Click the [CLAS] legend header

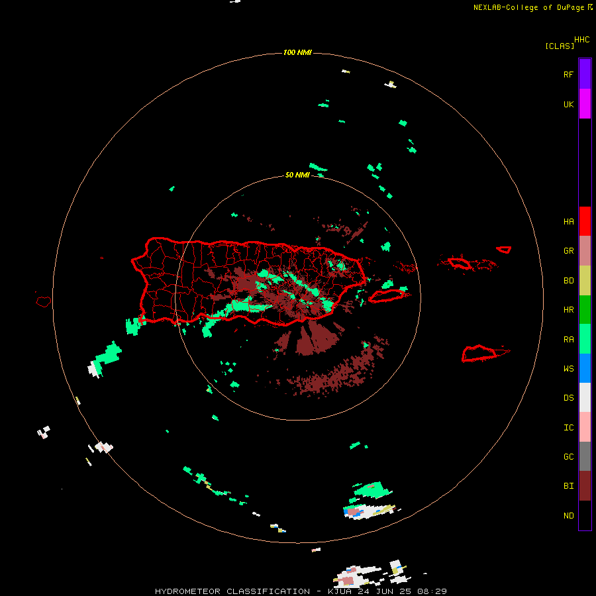560,46
